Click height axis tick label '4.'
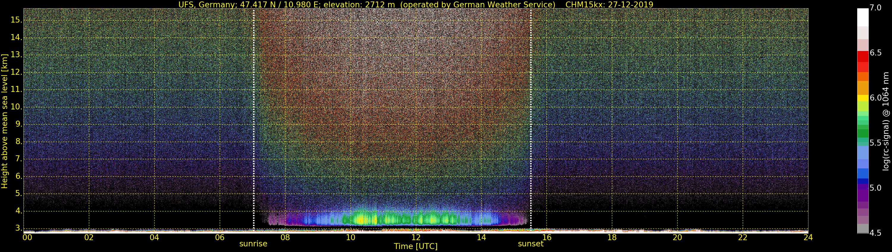892x252 pixels. [x=18, y=211]
